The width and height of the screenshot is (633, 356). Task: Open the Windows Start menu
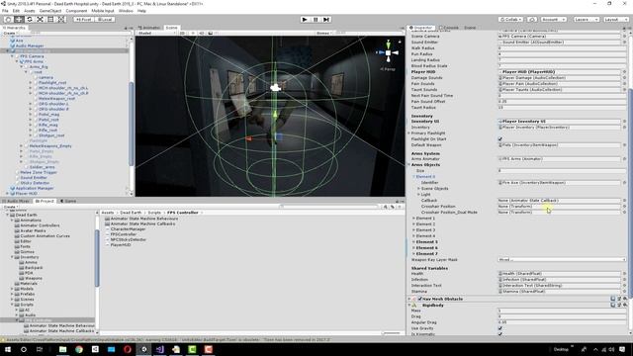(8, 349)
